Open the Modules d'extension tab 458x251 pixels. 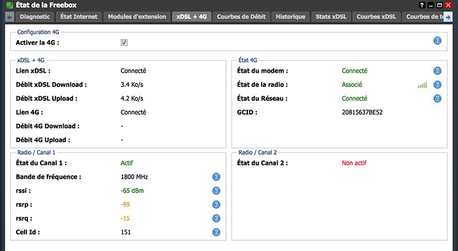137,17
